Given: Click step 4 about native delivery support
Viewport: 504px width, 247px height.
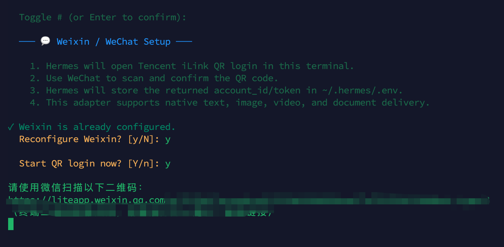Looking at the screenshot, I should tap(230, 103).
